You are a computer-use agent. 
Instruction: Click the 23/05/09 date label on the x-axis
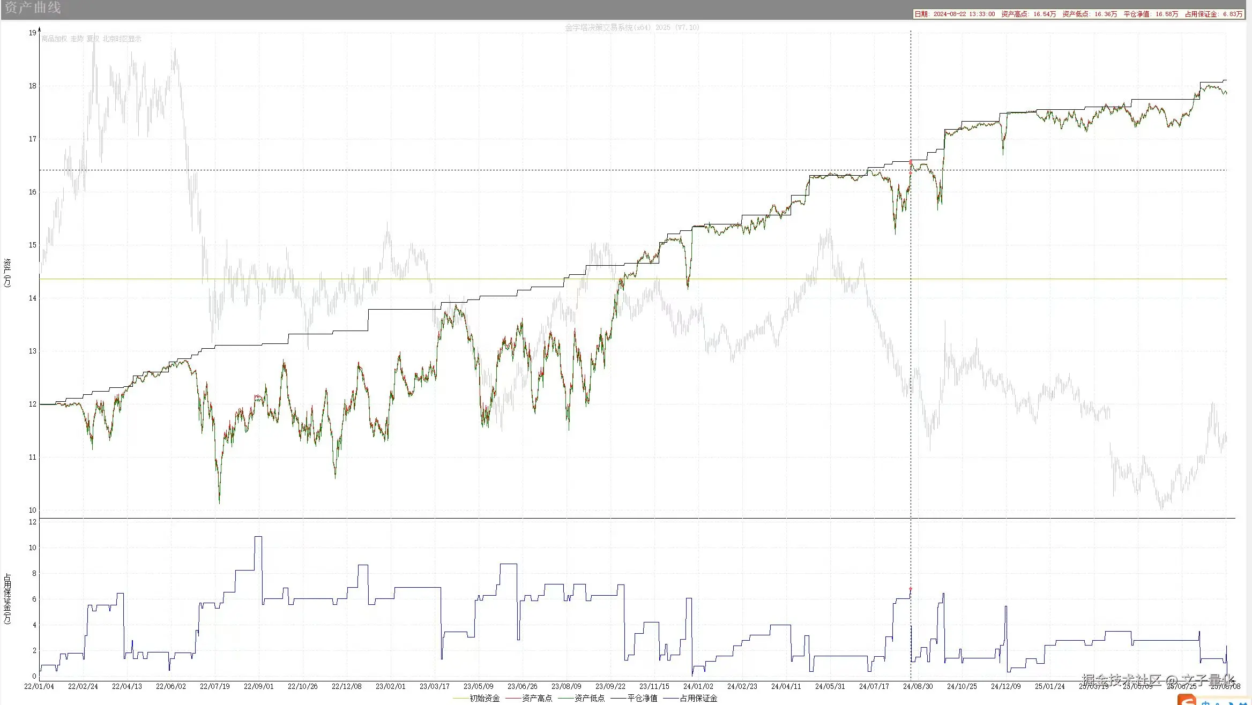pos(478,686)
